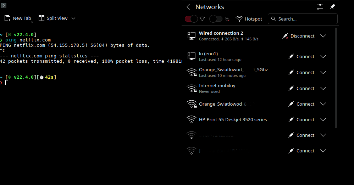Click the Internet mobilny Wi-Fi lock icon

(192, 89)
